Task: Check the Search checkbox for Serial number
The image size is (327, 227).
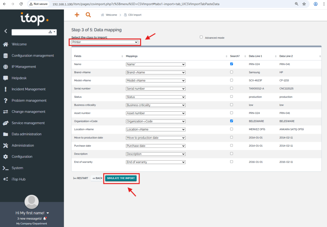Action: click(x=232, y=88)
